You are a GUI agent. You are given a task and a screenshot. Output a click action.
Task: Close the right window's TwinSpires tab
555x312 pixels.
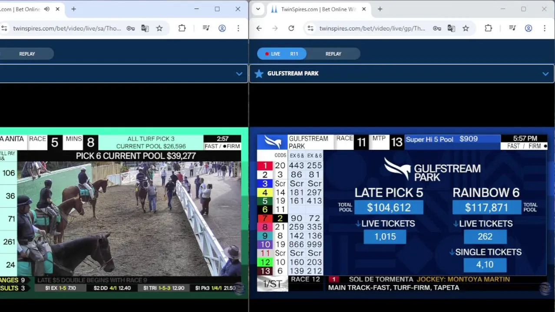point(364,9)
